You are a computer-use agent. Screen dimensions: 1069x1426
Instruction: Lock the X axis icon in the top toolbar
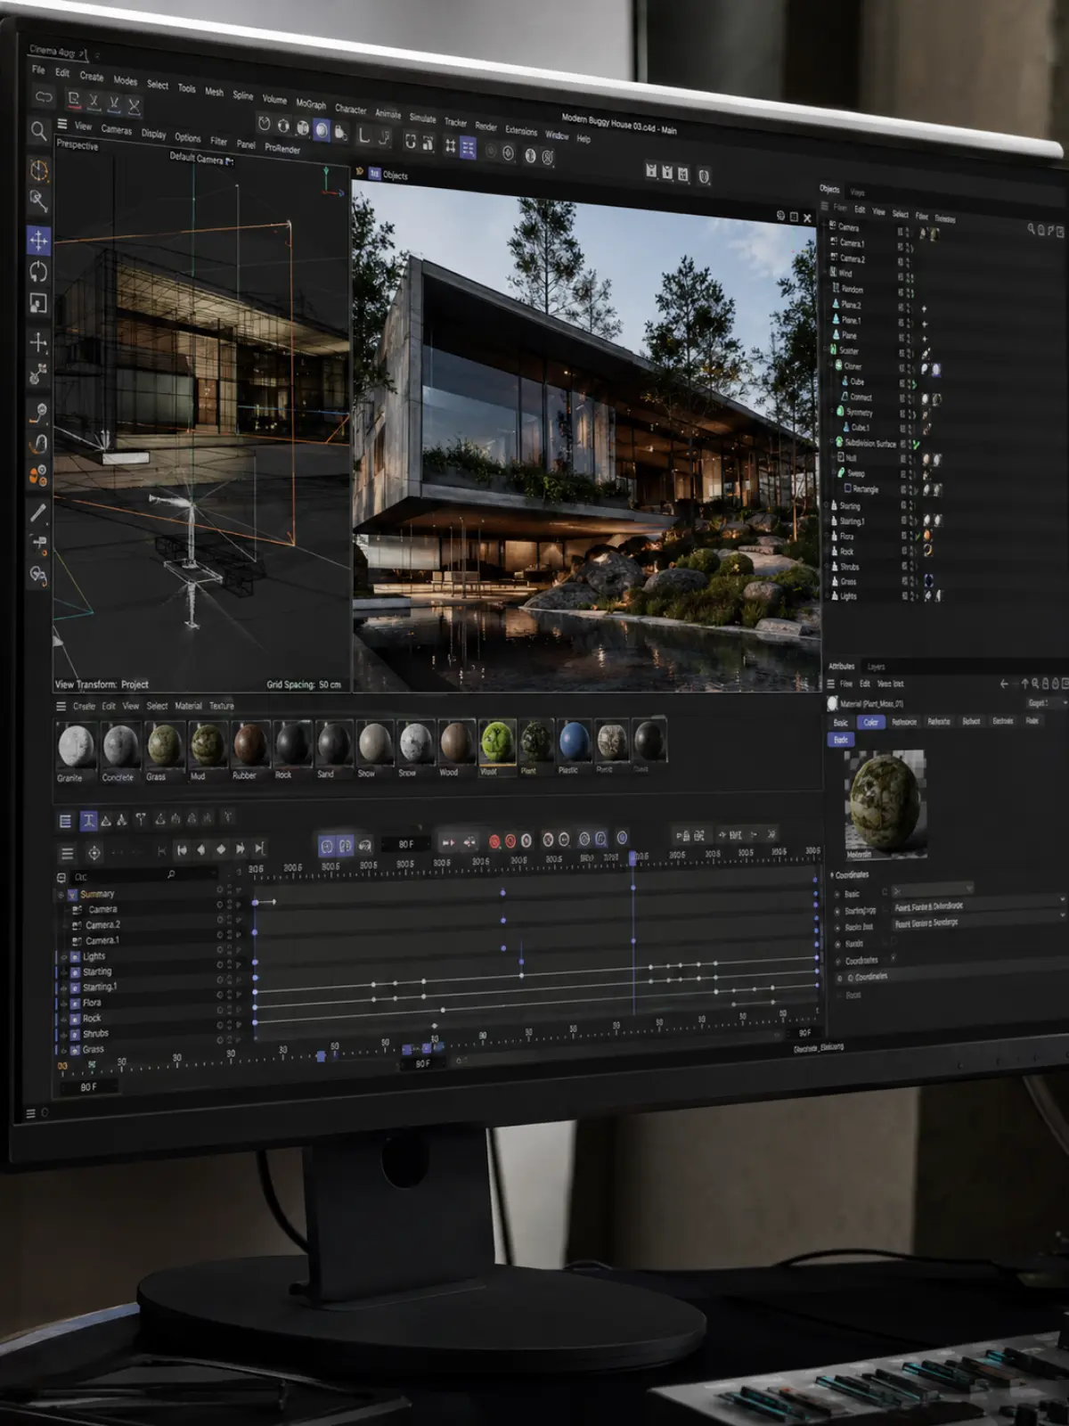coord(94,102)
